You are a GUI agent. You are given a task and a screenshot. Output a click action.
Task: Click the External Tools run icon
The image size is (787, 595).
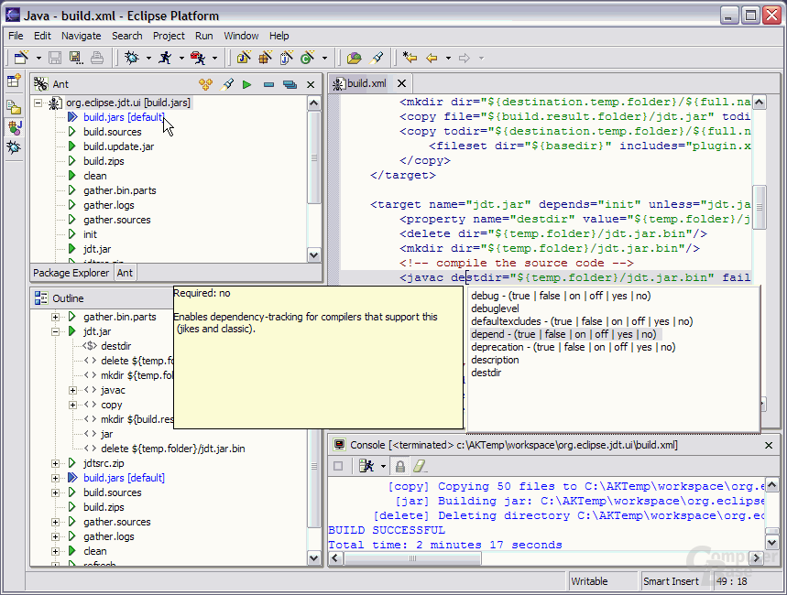click(x=198, y=58)
